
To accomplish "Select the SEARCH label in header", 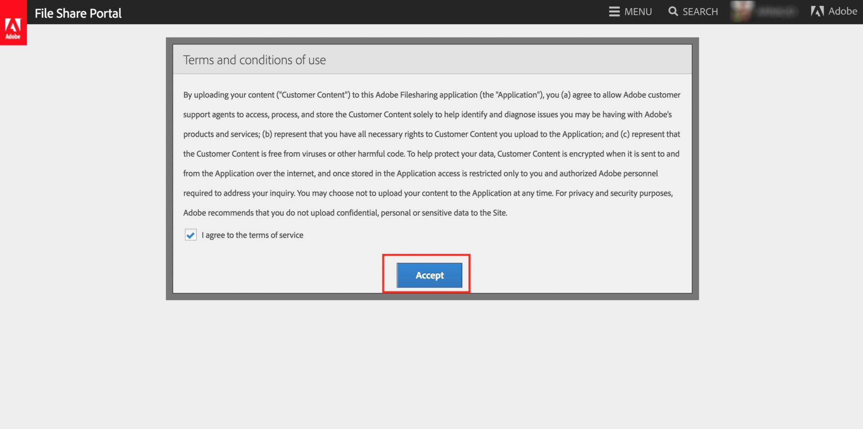I will click(x=700, y=12).
